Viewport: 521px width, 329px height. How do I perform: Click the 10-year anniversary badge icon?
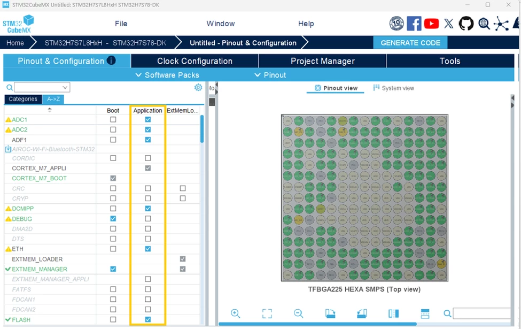tap(396, 24)
